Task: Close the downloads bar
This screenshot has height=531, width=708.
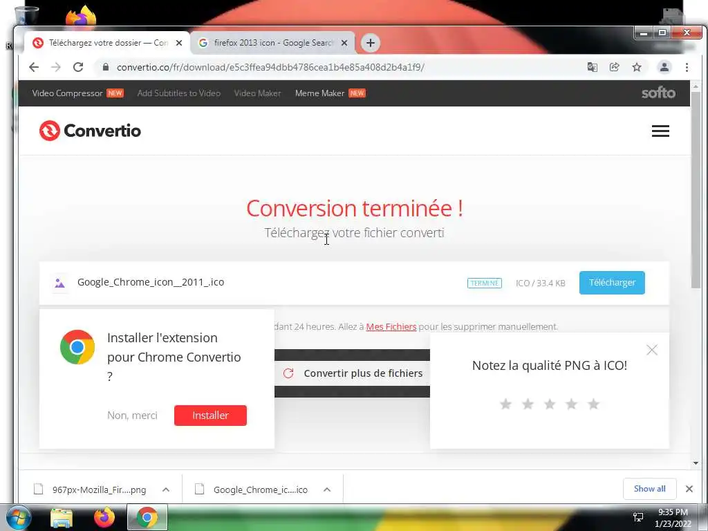Action: (689, 489)
